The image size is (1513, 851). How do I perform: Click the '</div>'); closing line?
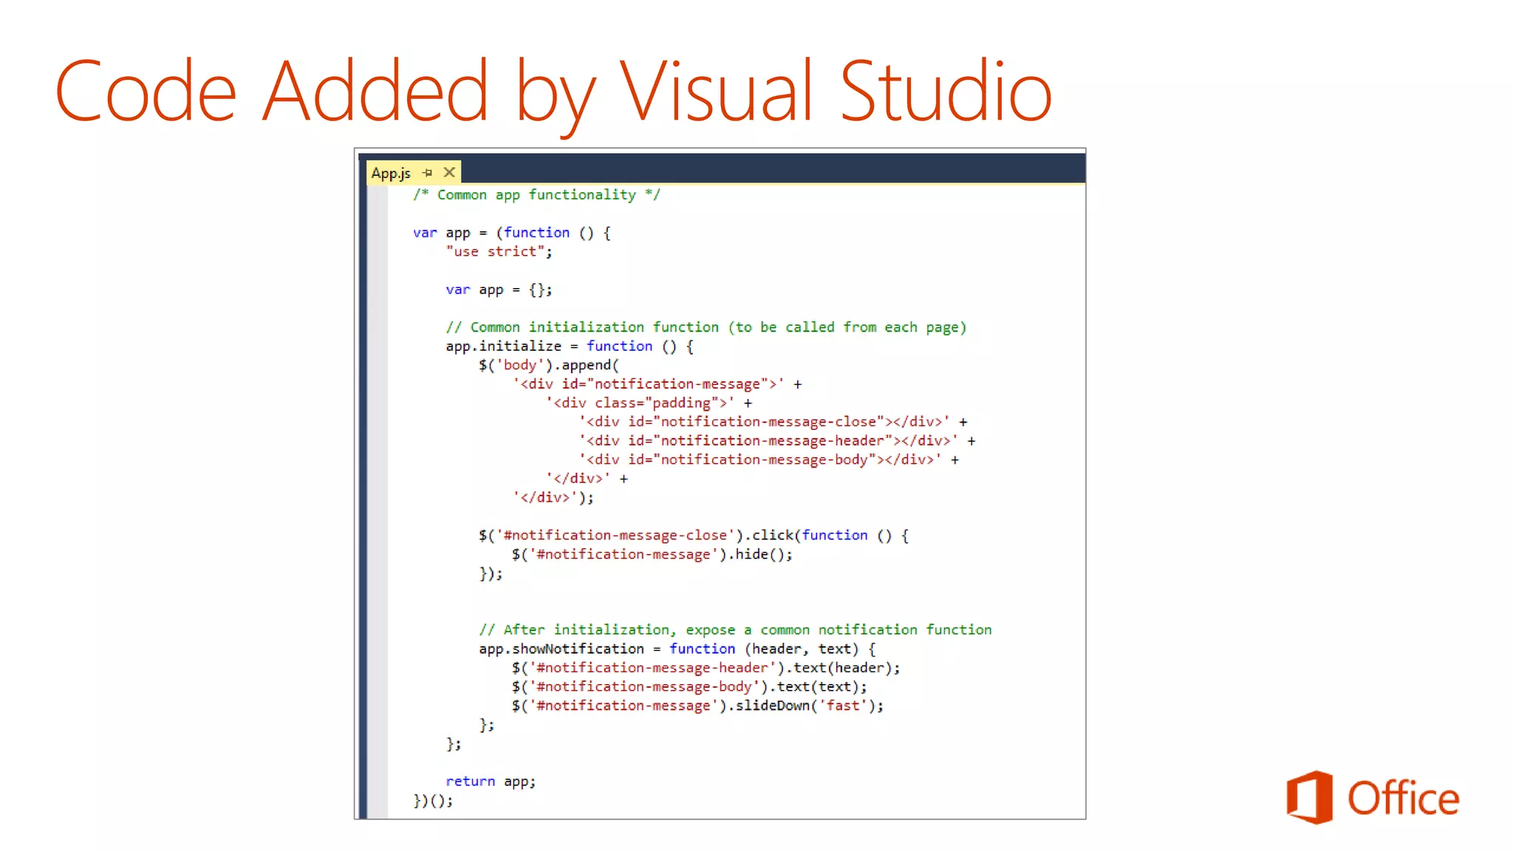click(x=553, y=498)
